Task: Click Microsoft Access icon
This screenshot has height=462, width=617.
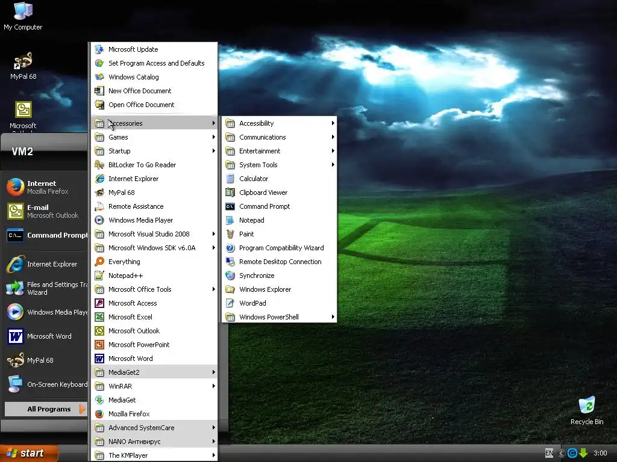Action: [99, 303]
